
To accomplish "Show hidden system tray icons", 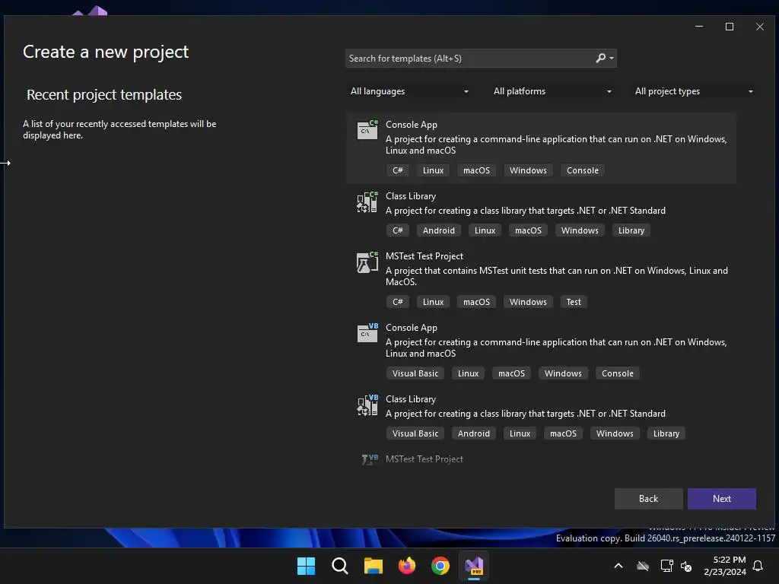I will coord(618,566).
